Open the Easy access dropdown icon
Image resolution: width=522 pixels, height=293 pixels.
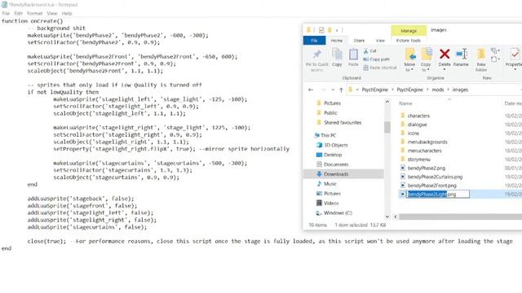495,59
